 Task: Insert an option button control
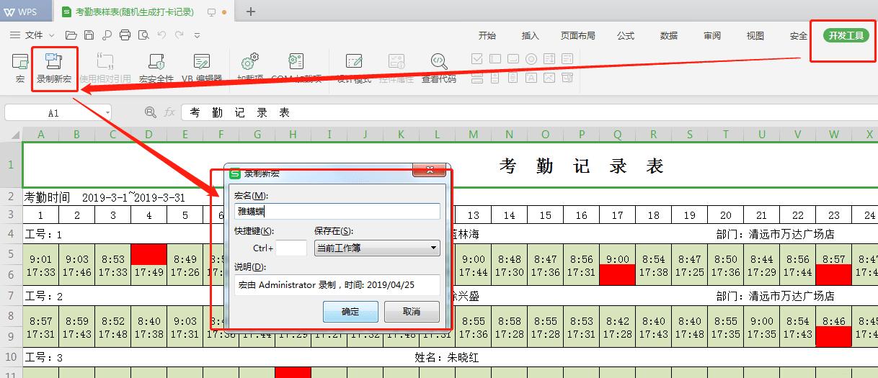531,59
